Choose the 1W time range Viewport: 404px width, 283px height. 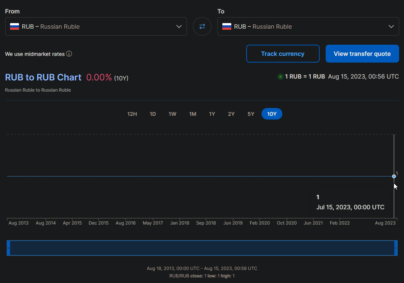pyautogui.click(x=172, y=114)
